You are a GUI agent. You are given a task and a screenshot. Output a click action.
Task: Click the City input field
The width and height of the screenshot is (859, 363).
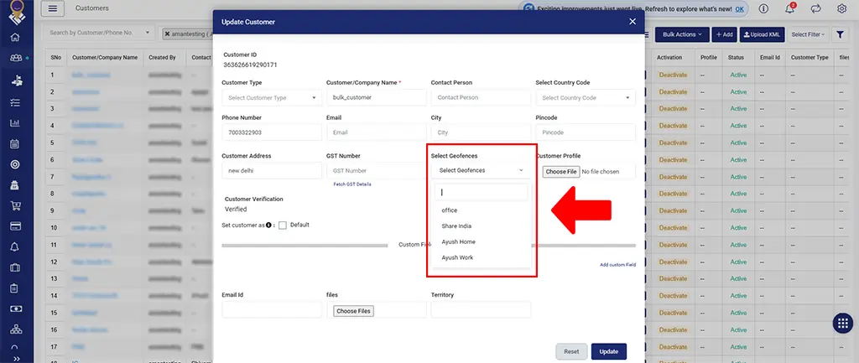pyautogui.click(x=481, y=132)
